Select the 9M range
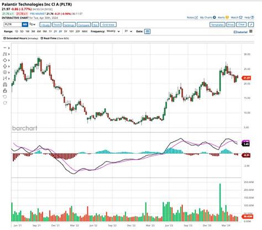262x230 pixels. point(45,32)
